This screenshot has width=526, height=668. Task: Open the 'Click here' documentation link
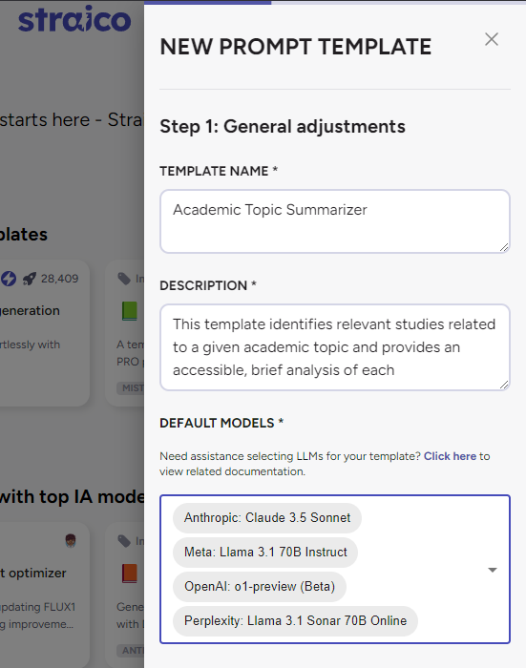point(450,456)
